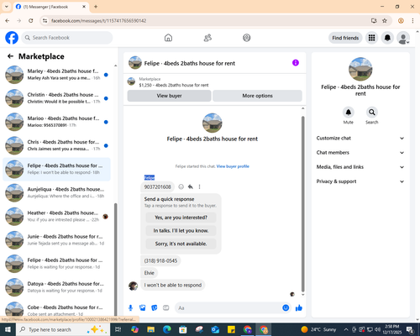This screenshot has width=420, height=336.
Task: Open Chrome three-dot menu
Action: 412,21
